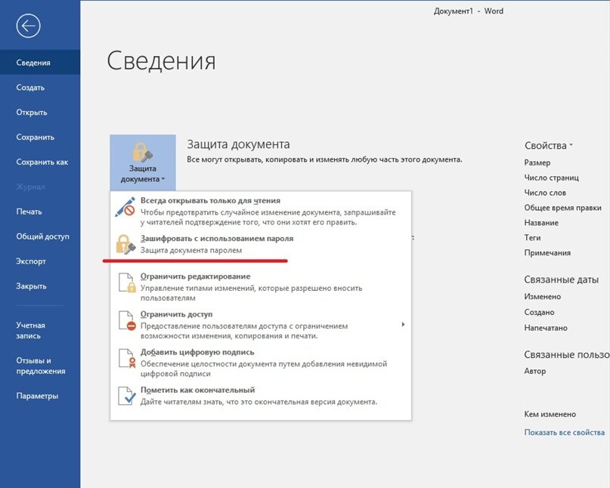Expand the Ограничить доступ submenu arrow
The width and height of the screenshot is (610, 488).
click(x=403, y=324)
